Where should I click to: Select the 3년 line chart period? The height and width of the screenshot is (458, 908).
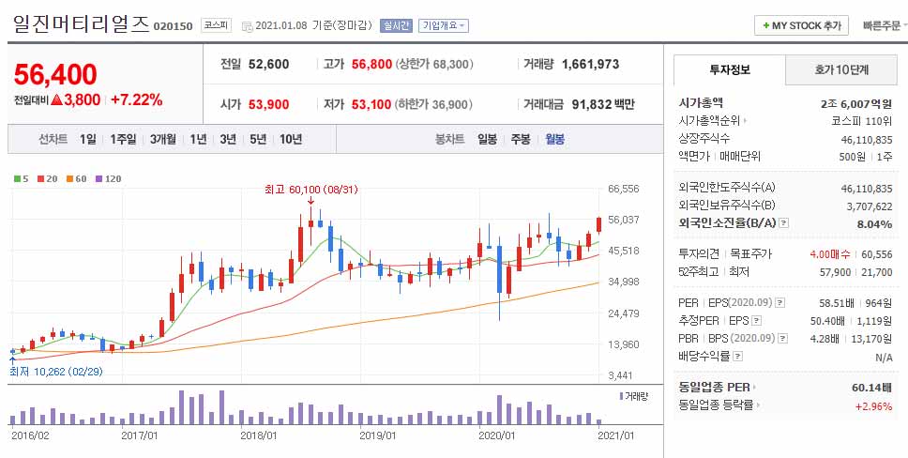[228, 139]
